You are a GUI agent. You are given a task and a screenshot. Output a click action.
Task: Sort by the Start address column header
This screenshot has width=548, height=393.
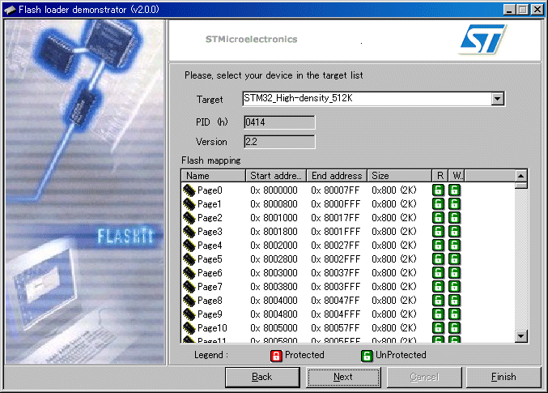tap(276, 176)
